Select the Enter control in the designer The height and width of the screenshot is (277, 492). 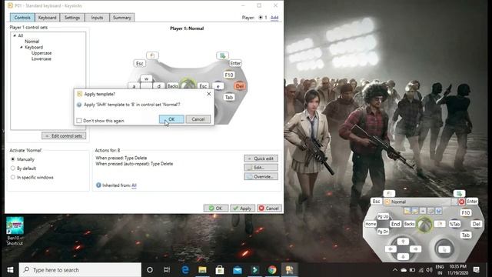(x=235, y=63)
